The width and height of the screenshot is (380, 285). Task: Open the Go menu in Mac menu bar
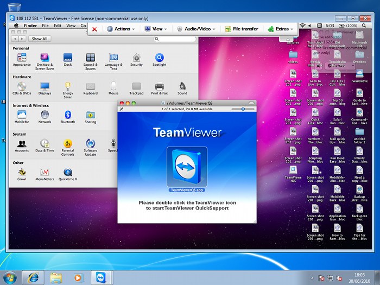click(83, 26)
